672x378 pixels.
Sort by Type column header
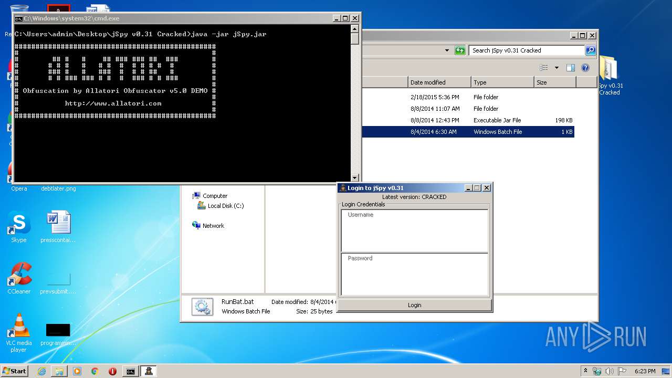pyautogui.click(x=502, y=82)
